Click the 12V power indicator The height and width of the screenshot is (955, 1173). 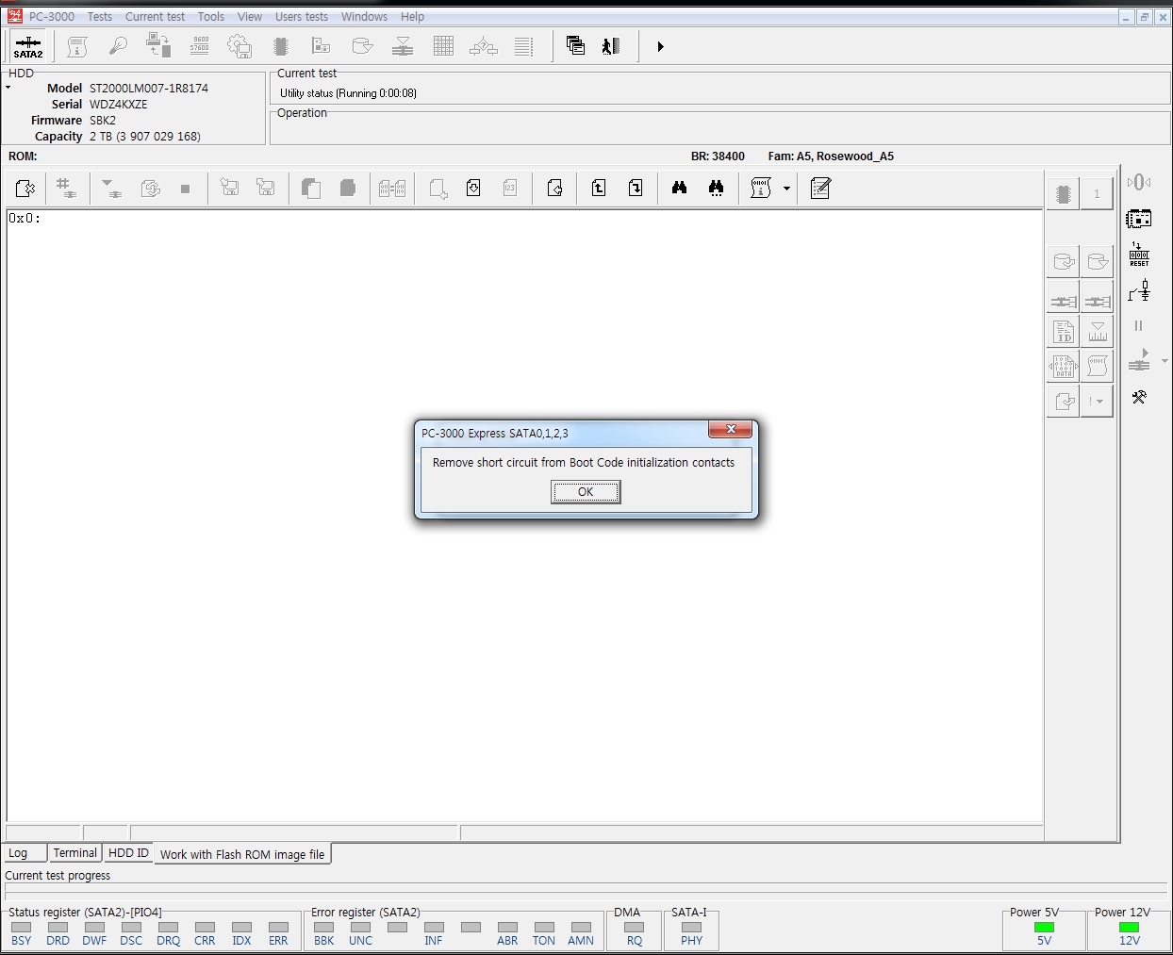pyautogui.click(x=1129, y=928)
